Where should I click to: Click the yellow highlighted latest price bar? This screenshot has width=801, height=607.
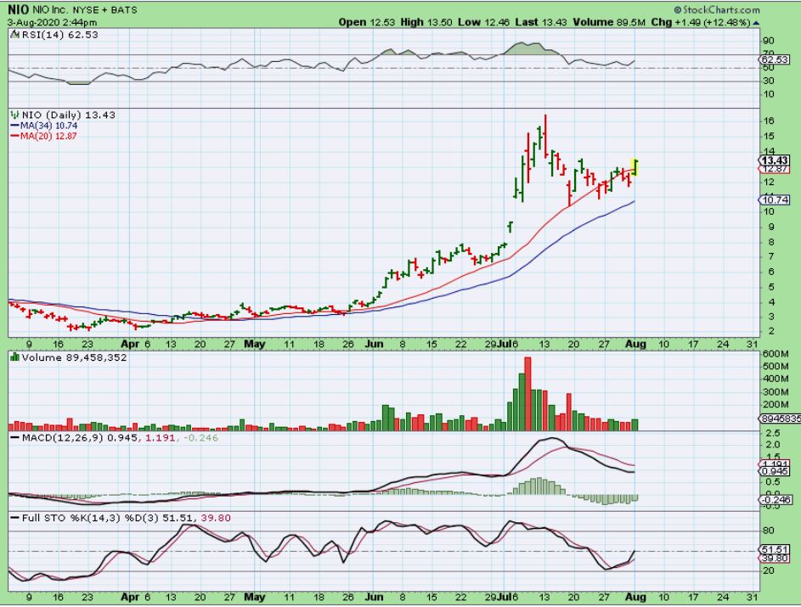click(635, 167)
